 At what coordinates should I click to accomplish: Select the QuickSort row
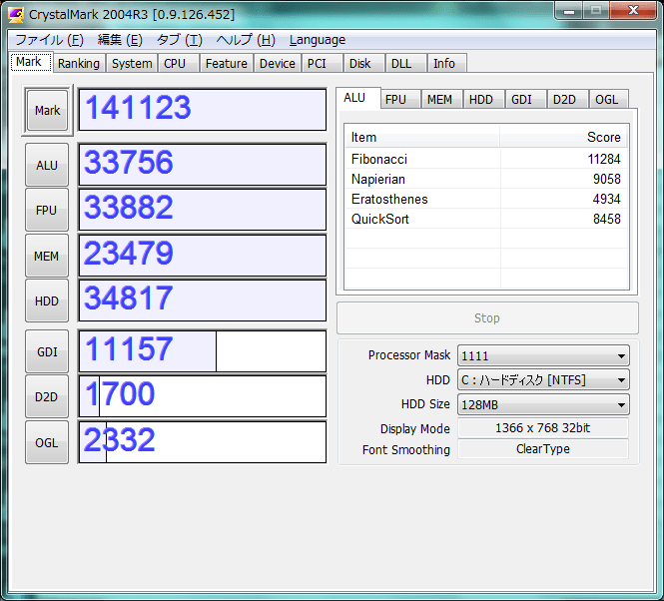point(486,219)
